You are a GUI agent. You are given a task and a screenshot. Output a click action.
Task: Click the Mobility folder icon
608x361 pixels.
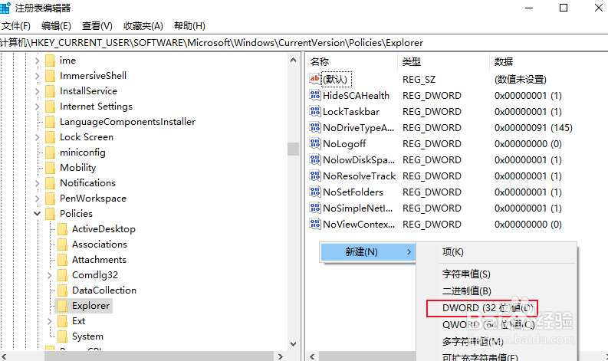50,168
